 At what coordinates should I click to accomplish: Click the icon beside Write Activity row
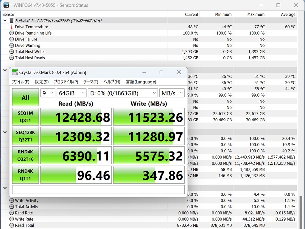(12, 201)
